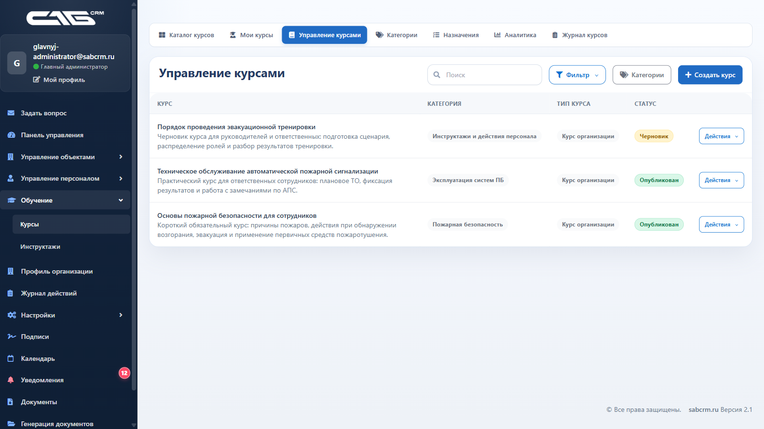Click the Категории button next to Фильтр
Image resolution: width=764 pixels, height=429 pixels.
coord(642,75)
